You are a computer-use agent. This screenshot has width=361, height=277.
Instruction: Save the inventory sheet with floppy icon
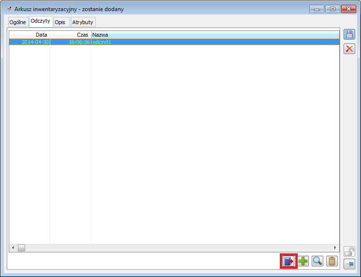tap(349, 34)
